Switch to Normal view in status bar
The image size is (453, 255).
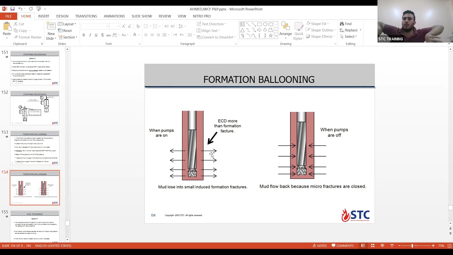[x=363, y=246]
